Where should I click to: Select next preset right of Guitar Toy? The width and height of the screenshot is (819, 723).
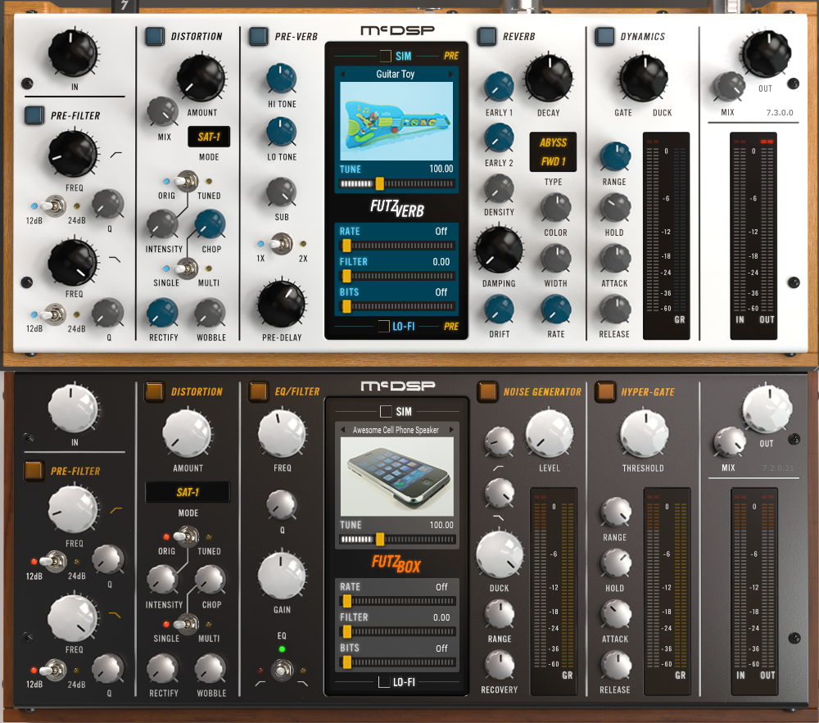(x=450, y=75)
